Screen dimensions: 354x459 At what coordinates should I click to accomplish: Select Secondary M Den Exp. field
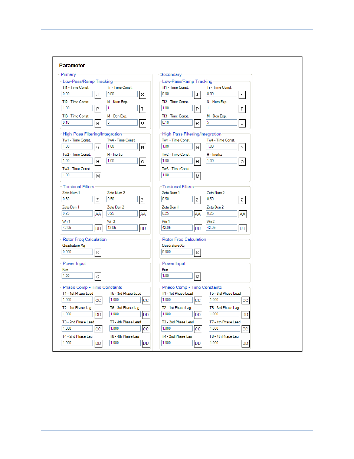pyautogui.click(x=222, y=123)
